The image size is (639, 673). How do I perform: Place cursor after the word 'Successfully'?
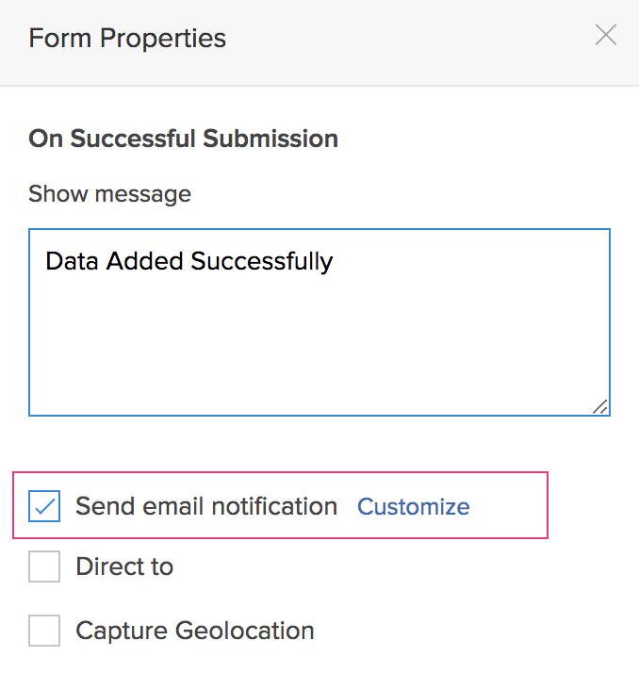click(335, 261)
